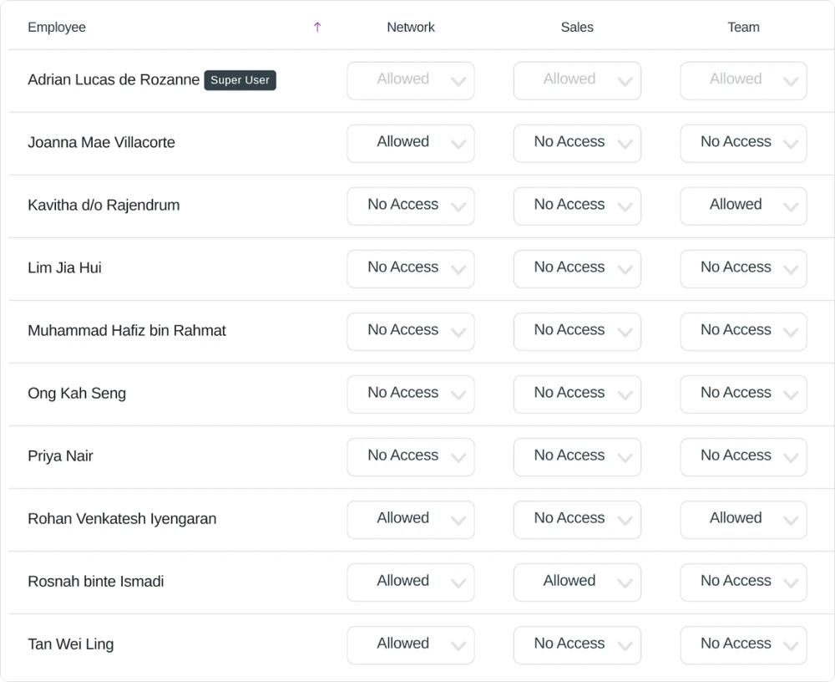
Task: Open Muhammad Hafiz bin Rahmat's Network dropdown
Action: 411,332
